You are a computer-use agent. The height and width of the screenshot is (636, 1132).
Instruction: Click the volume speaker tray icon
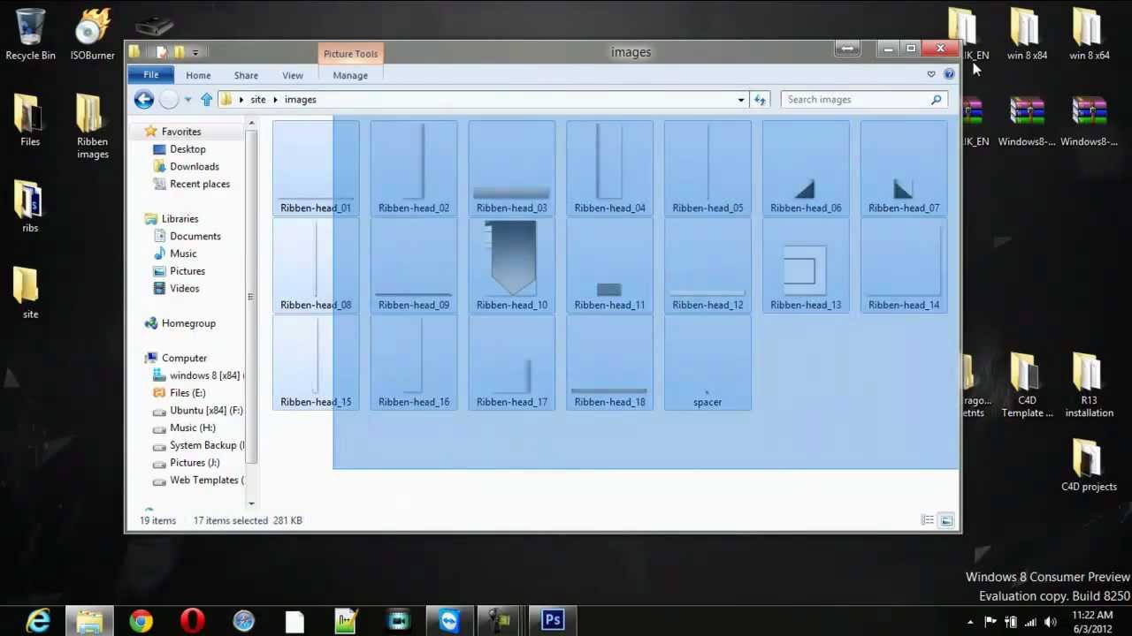1050,622
